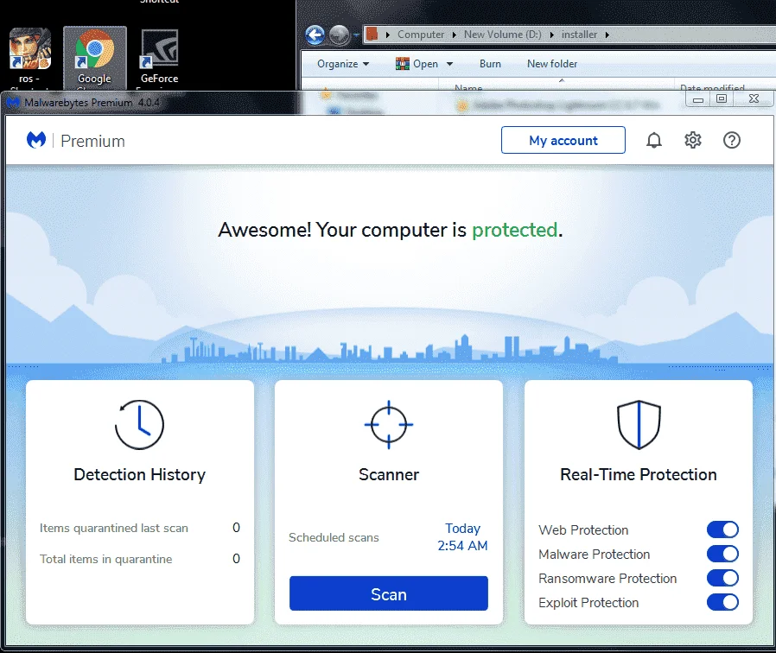
Task: Click the Real-Time Protection shield icon
Action: point(639,424)
